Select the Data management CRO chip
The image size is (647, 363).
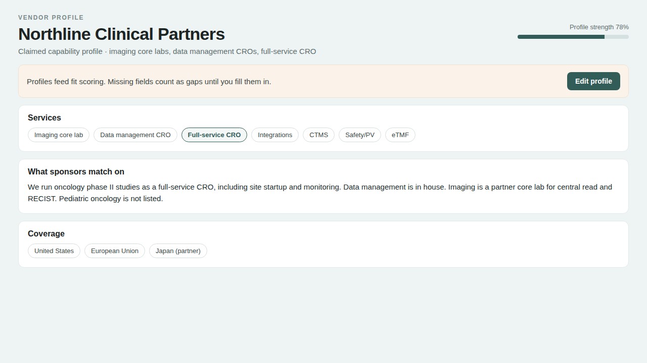pyautogui.click(x=135, y=135)
